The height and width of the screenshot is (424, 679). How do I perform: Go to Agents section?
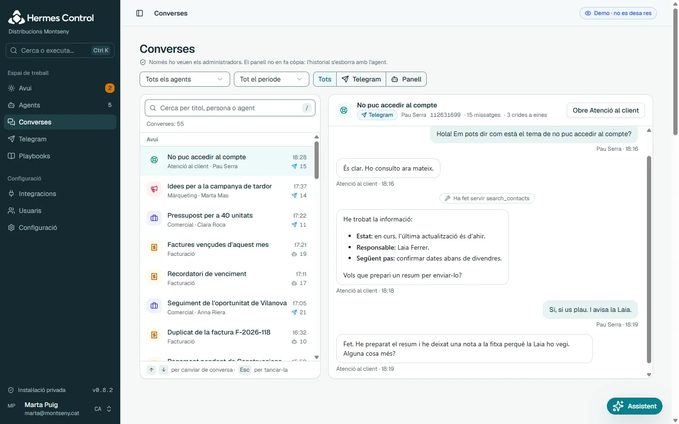point(60,105)
